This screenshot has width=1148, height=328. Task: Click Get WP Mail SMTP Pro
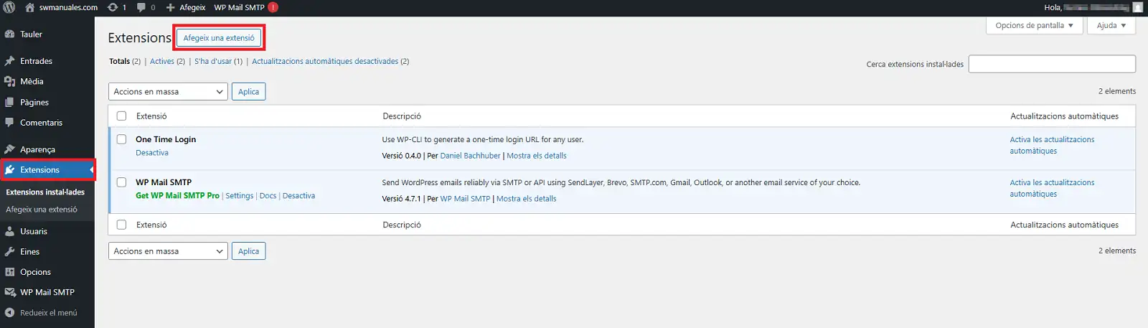tap(177, 196)
